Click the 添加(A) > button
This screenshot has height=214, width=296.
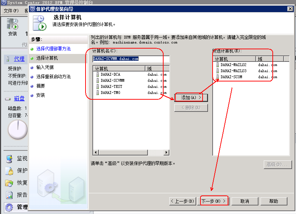(x=191, y=98)
